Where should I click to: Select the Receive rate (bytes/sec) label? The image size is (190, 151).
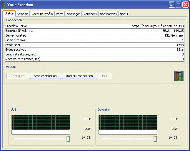tap(23, 59)
